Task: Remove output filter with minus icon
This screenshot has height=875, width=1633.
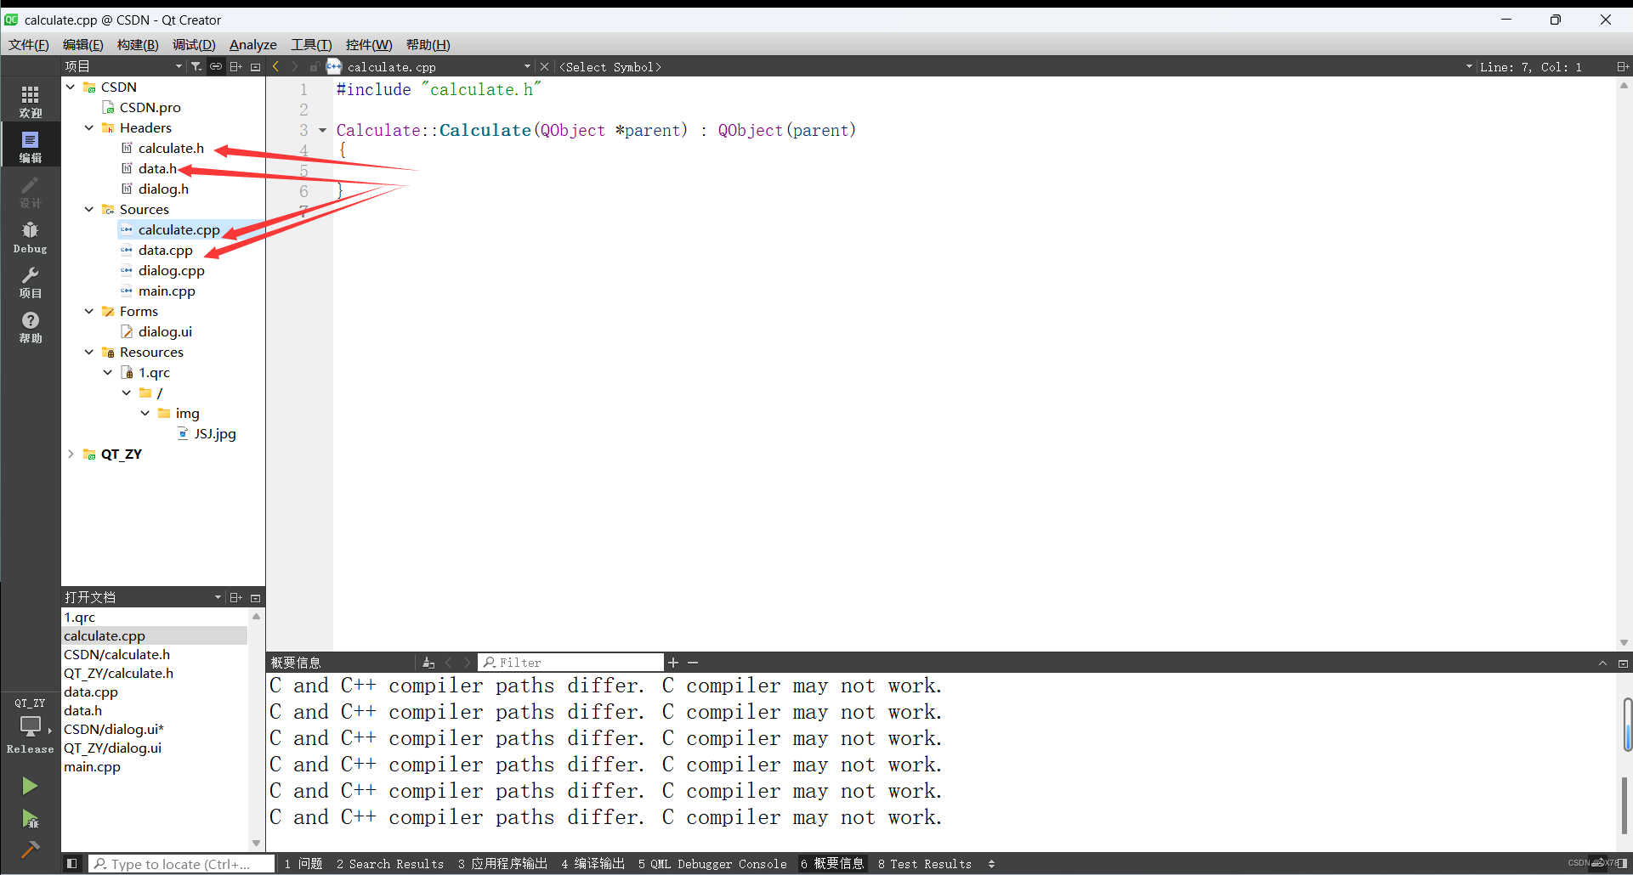Action: pos(693,663)
